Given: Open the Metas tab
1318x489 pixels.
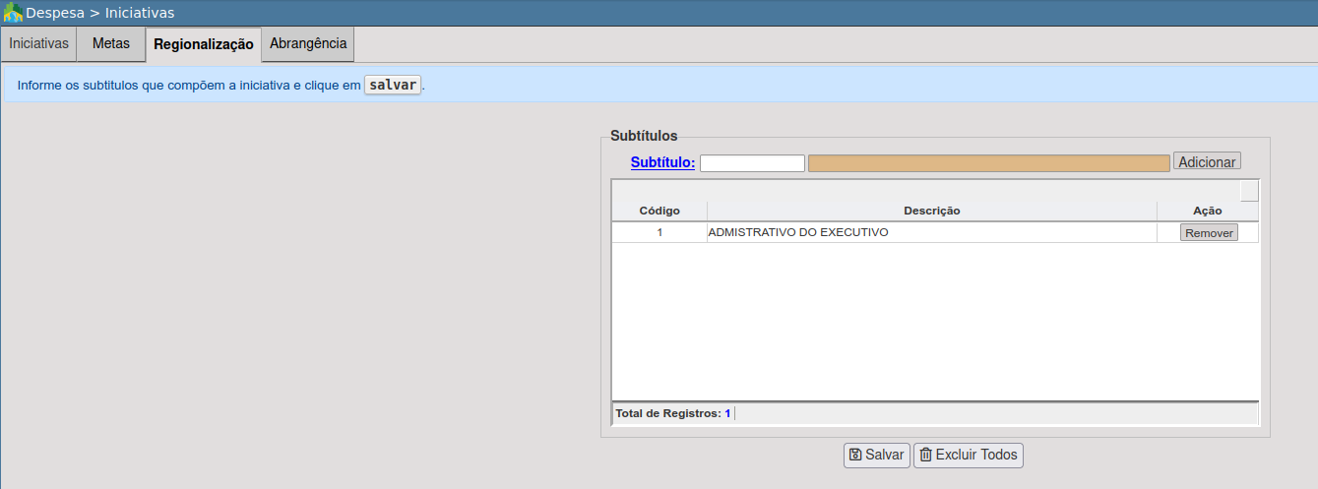Looking at the screenshot, I should pos(110,44).
